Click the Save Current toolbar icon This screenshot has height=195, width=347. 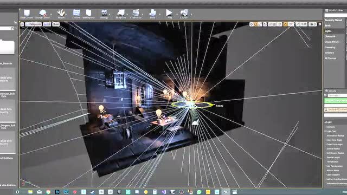27,14
